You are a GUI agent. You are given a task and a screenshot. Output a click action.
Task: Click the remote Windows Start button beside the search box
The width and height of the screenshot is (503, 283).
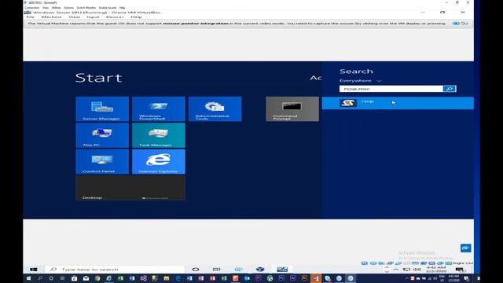click(34, 269)
